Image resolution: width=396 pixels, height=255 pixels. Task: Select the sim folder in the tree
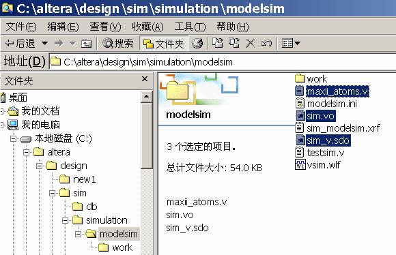[80, 193]
